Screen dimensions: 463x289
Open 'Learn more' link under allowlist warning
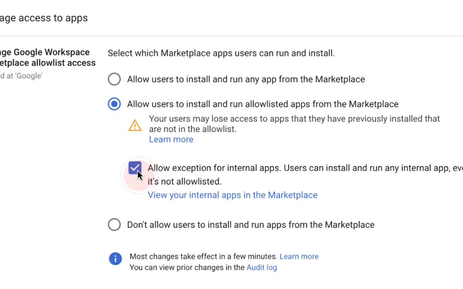(x=171, y=139)
